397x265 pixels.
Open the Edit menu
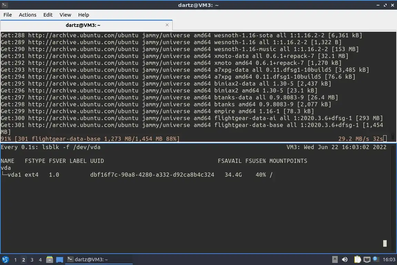48,15
